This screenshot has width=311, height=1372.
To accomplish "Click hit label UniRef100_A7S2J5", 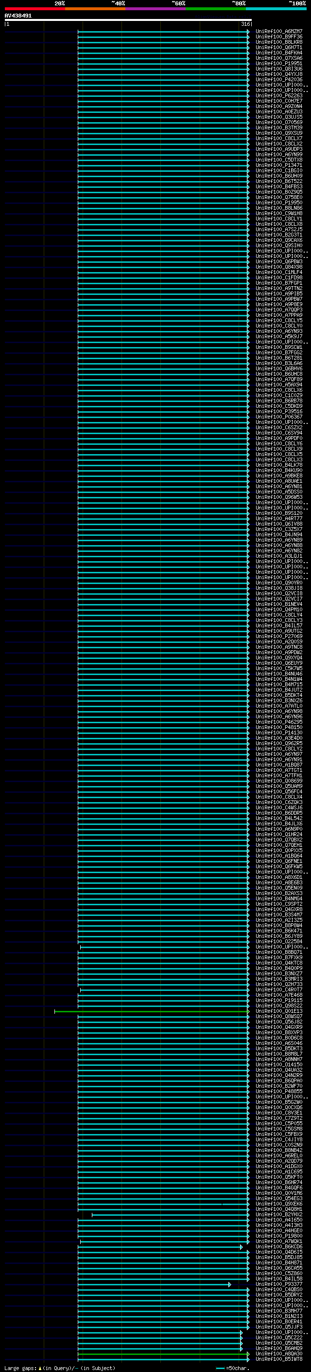I will pyautogui.click(x=278, y=230).
